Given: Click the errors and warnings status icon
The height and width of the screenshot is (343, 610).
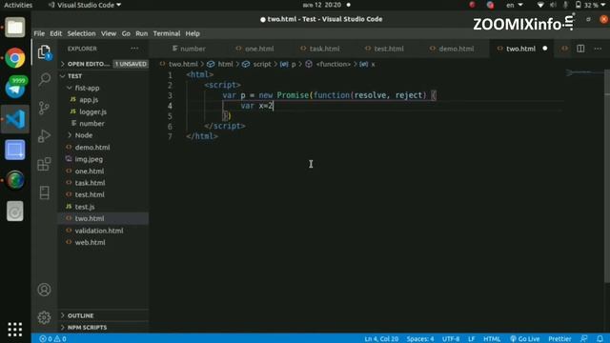Looking at the screenshot, I should [x=52, y=339].
